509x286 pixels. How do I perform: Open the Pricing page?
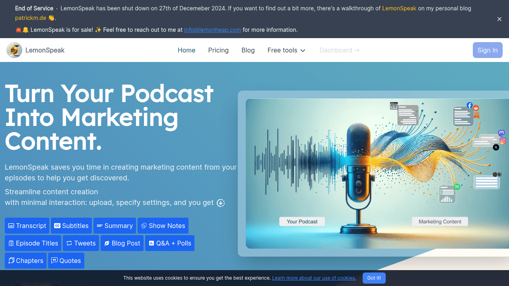coord(218,50)
